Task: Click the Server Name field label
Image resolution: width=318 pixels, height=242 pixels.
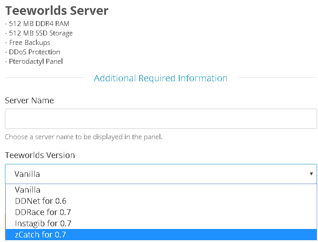Action: [x=29, y=101]
